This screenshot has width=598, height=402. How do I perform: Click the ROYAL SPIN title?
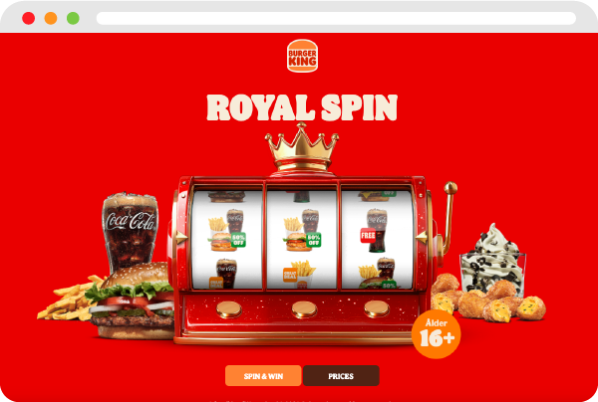pyautogui.click(x=302, y=107)
